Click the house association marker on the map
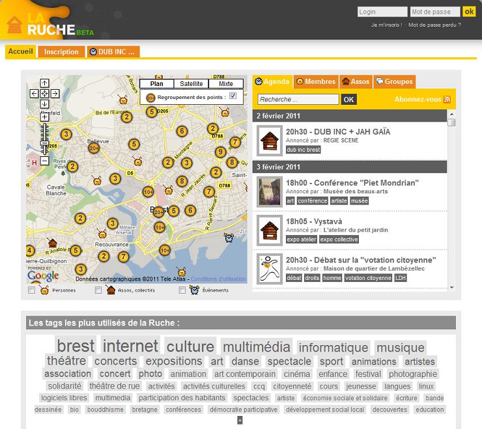482x429 pixels. click(52, 243)
